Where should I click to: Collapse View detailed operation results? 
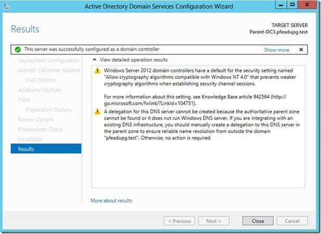click(x=94, y=60)
